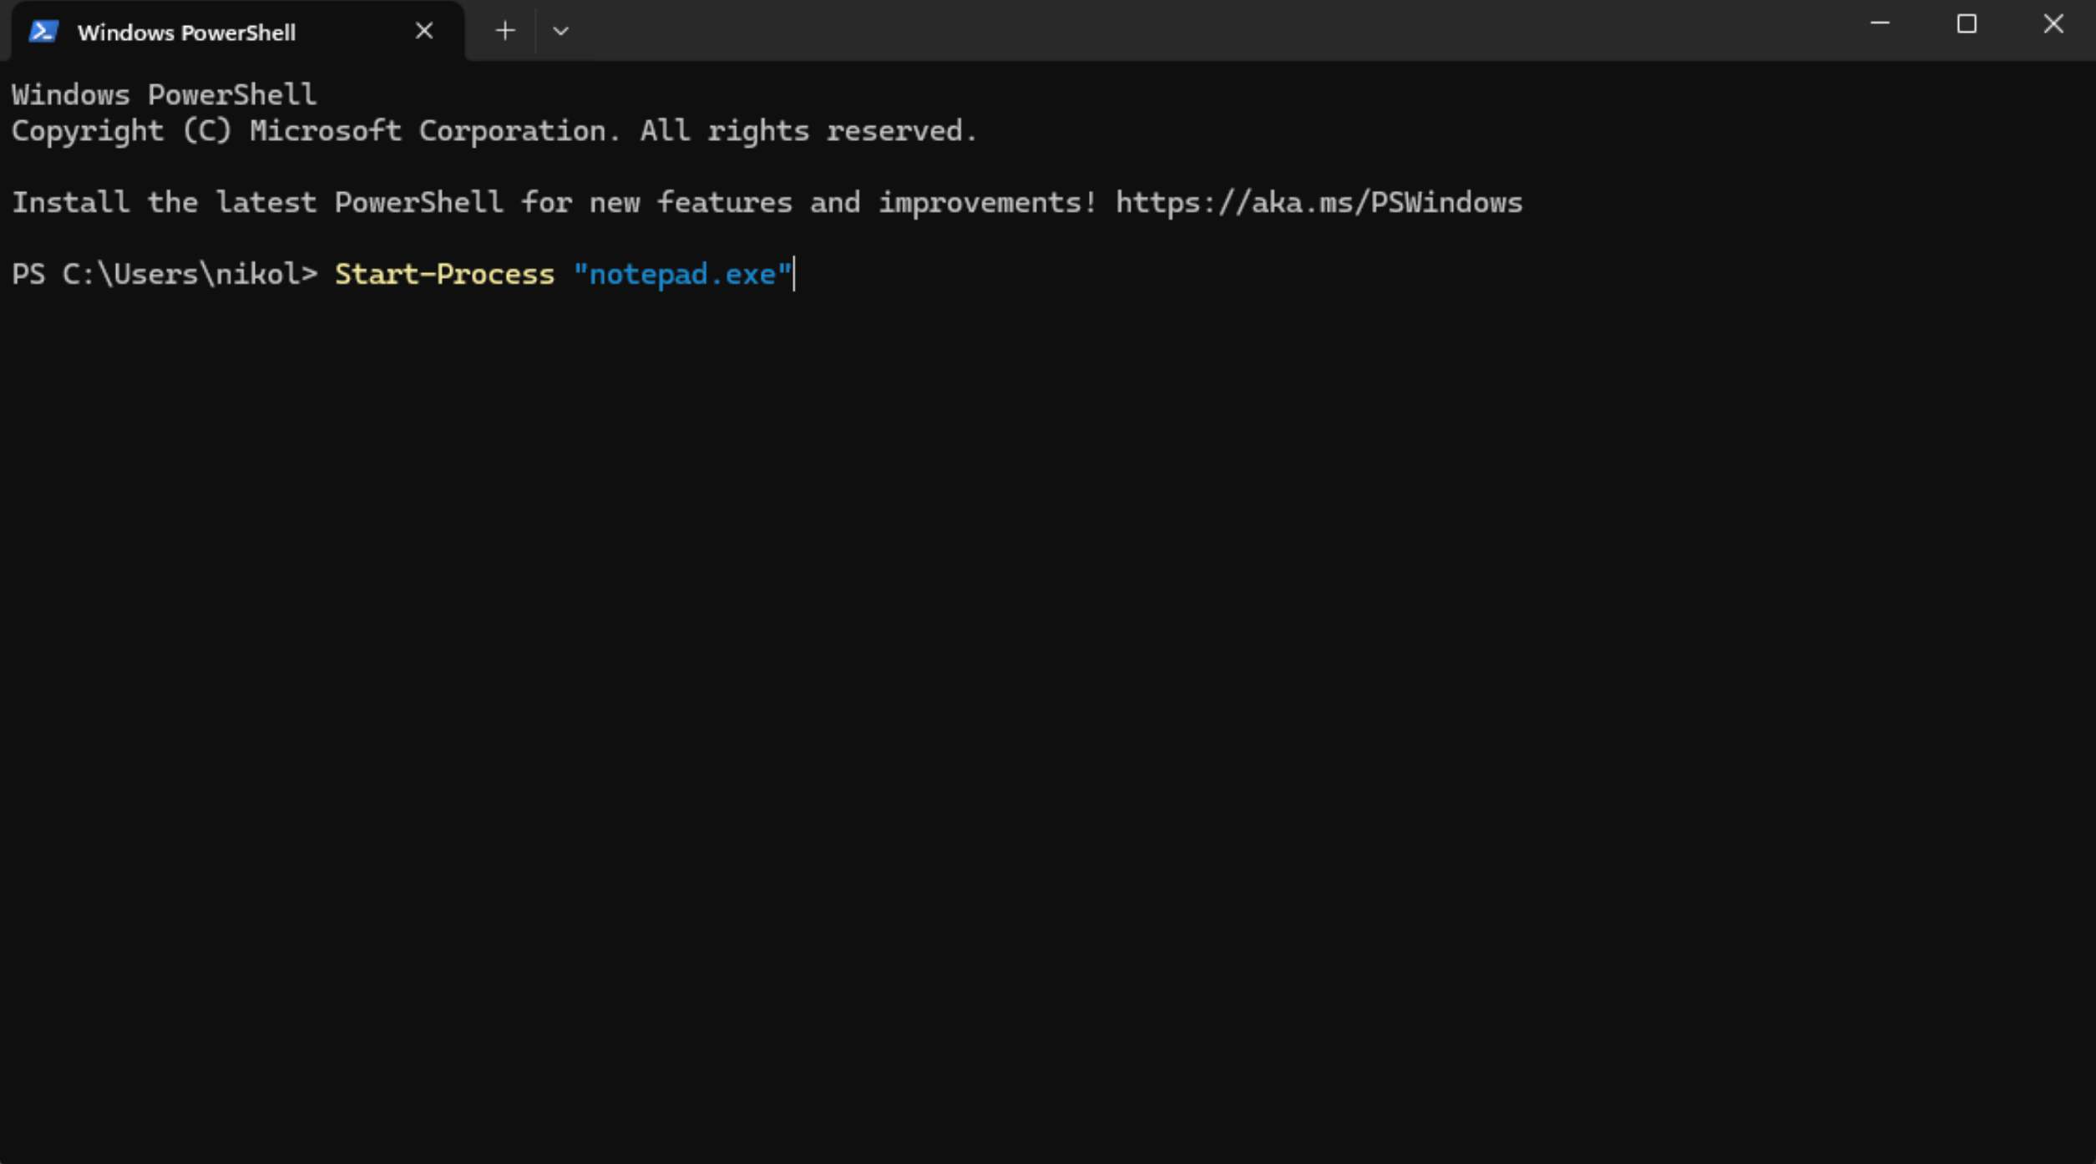Screen dimensions: 2096x1164
Task: Place cursor at end of command line
Action: (x=794, y=275)
